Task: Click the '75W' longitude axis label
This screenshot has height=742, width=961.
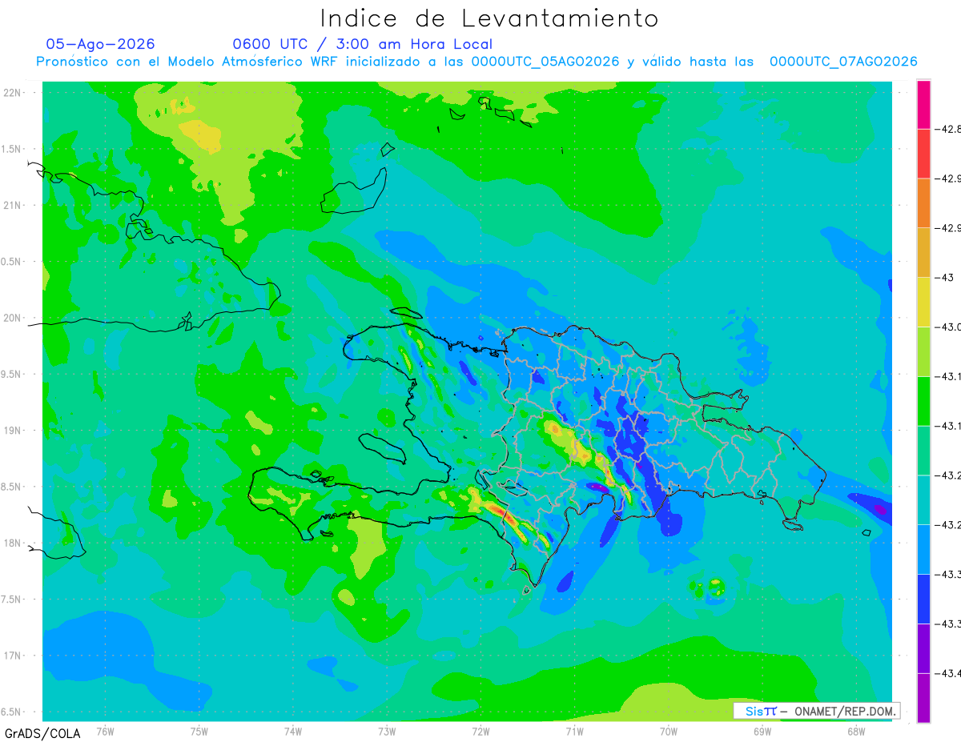Action: click(x=199, y=731)
